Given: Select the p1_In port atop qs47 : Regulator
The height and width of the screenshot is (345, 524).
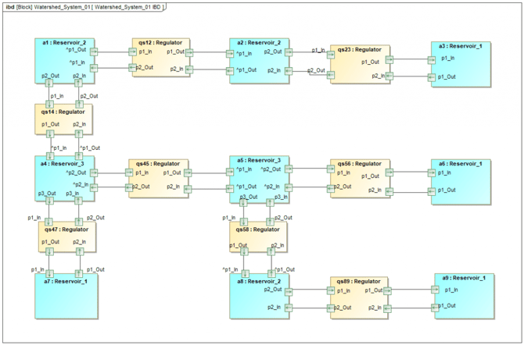Looking at the screenshot, I should [x=49, y=222].
